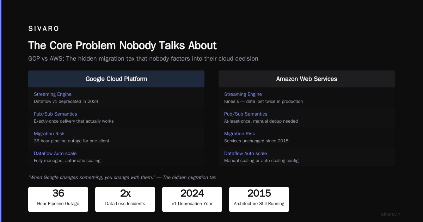Select the heading 'The Core Problem Nobody Talks About'
This screenshot has height=222, width=423.
[x=122, y=45]
